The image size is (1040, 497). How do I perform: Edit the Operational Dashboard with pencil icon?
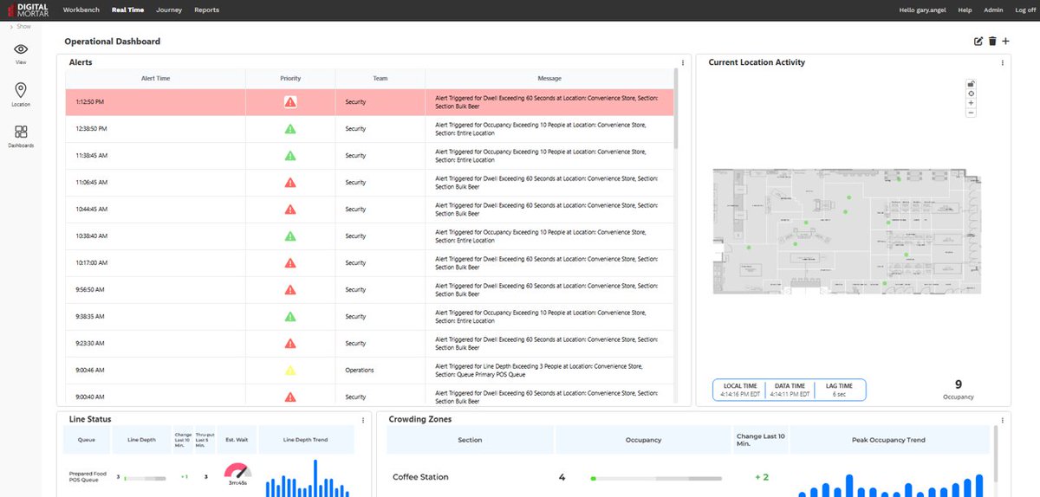pyautogui.click(x=978, y=42)
